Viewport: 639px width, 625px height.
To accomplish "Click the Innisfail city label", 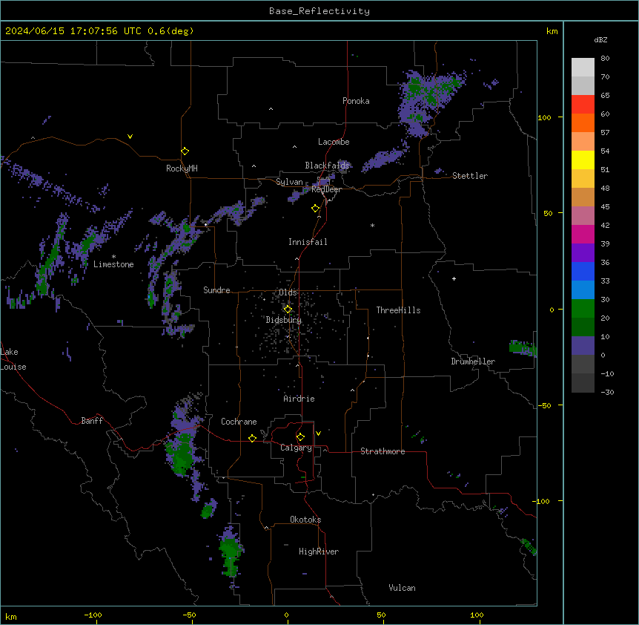I will [308, 242].
